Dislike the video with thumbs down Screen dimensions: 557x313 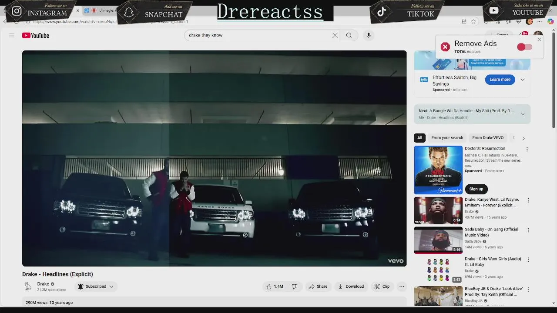(295, 286)
